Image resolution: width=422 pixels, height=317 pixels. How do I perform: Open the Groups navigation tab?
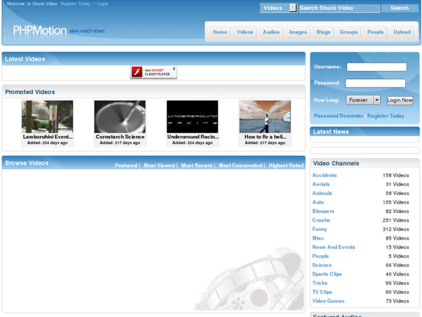(x=348, y=32)
